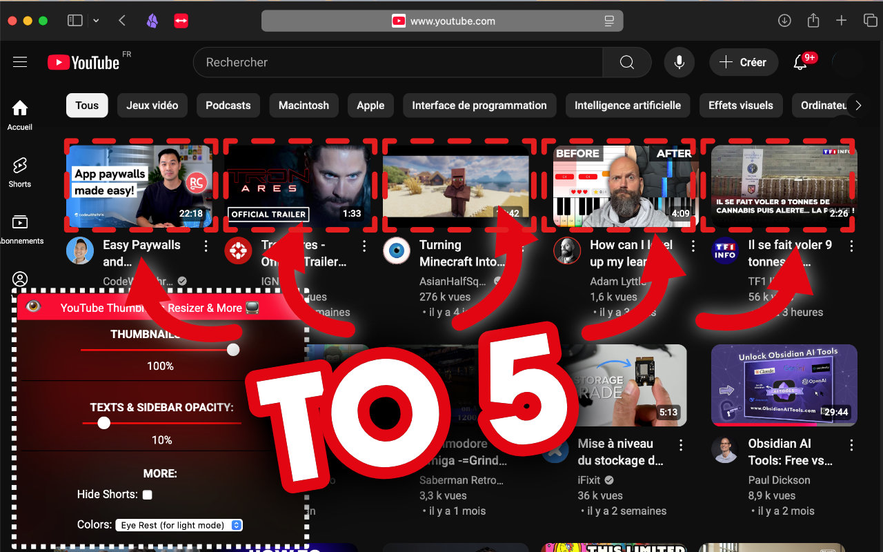This screenshot has height=552, width=883.
Task: Open more options for the Adam Lyttle video
Action: pos(693,246)
